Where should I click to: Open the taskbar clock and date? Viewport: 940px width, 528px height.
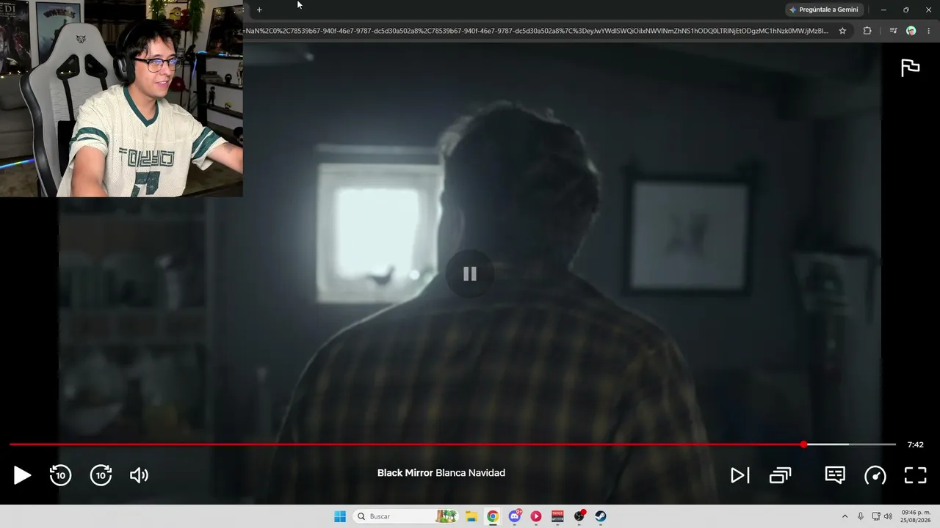[916, 516]
